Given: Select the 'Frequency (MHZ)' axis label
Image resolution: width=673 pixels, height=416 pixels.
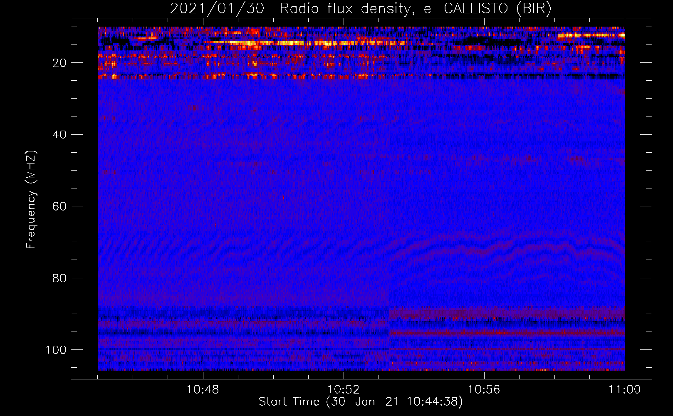Looking at the screenshot, I should coord(31,200).
